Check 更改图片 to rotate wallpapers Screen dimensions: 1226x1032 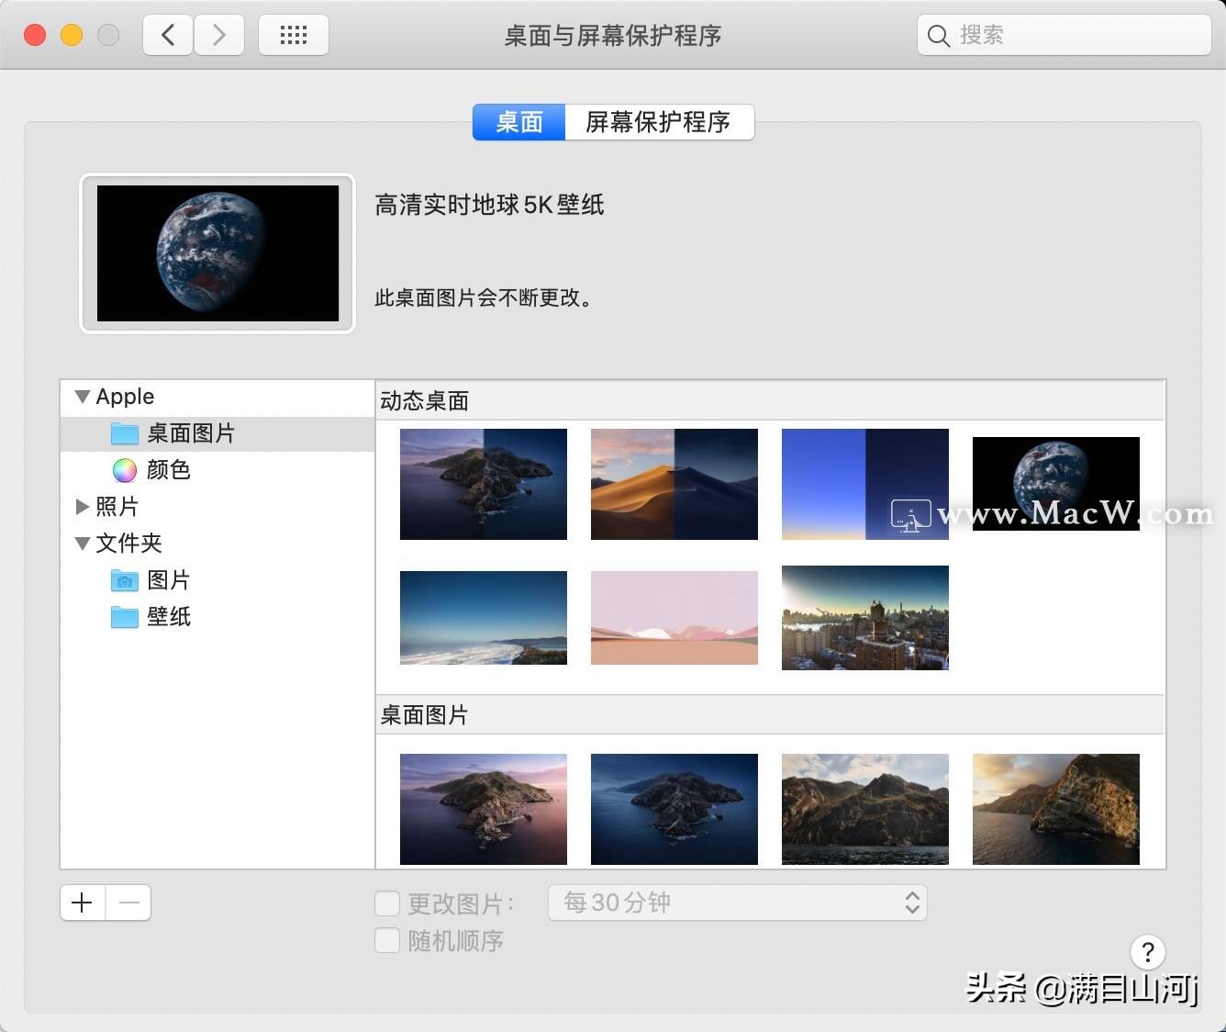pos(387,903)
